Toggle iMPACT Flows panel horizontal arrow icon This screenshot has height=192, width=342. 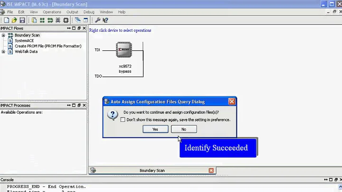pos(69,28)
